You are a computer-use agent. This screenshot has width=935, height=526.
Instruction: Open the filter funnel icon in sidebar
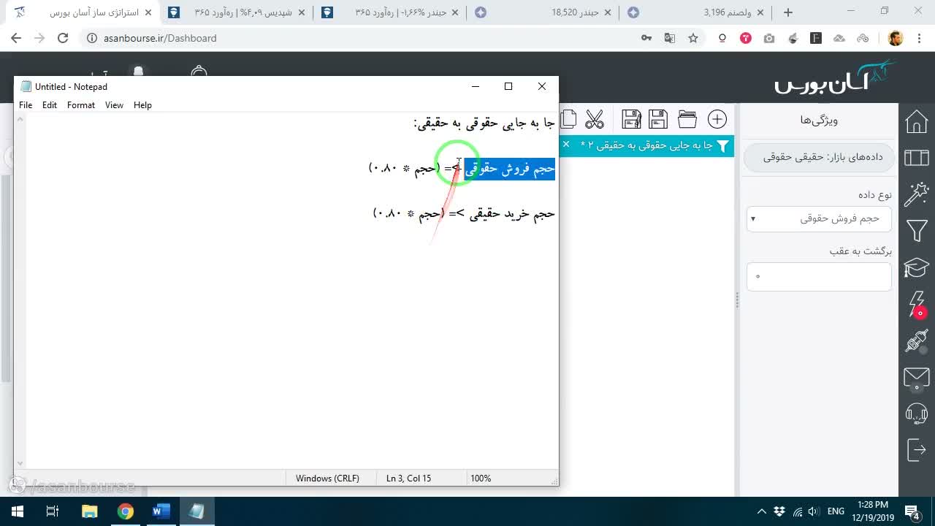916,231
